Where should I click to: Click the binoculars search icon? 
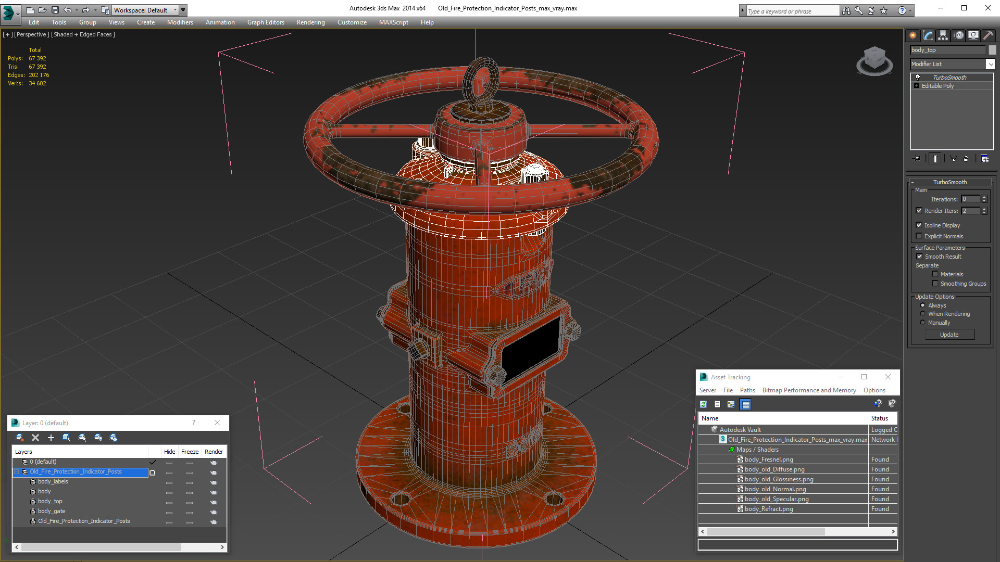(x=846, y=10)
